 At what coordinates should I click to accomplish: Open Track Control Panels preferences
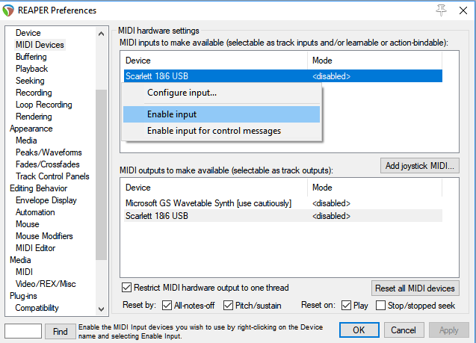(52, 176)
